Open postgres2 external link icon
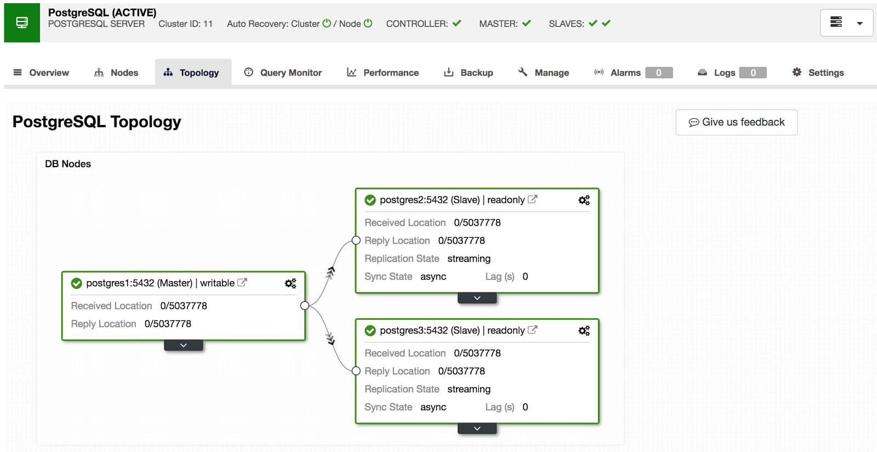The image size is (877, 452). pyautogui.click(x=532, y=199)
